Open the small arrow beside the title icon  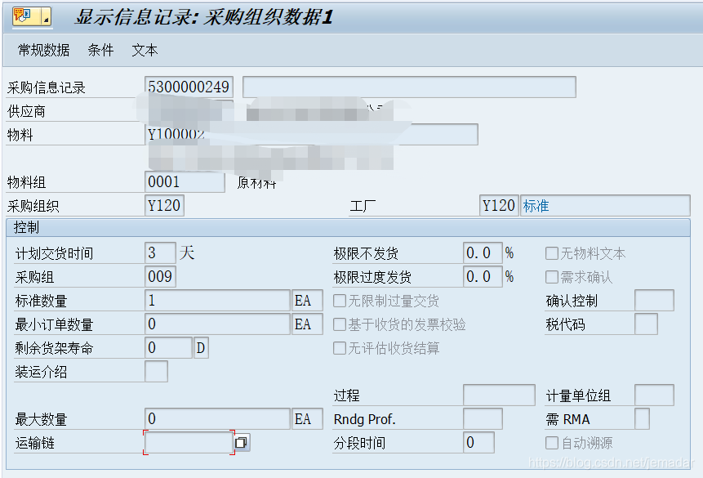[47, 17]
